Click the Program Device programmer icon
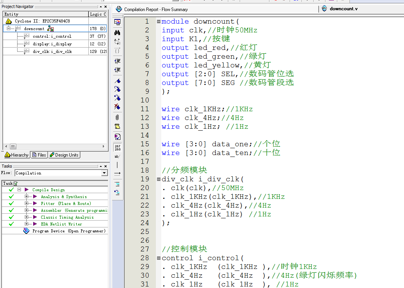 click(x=26, y=231)
